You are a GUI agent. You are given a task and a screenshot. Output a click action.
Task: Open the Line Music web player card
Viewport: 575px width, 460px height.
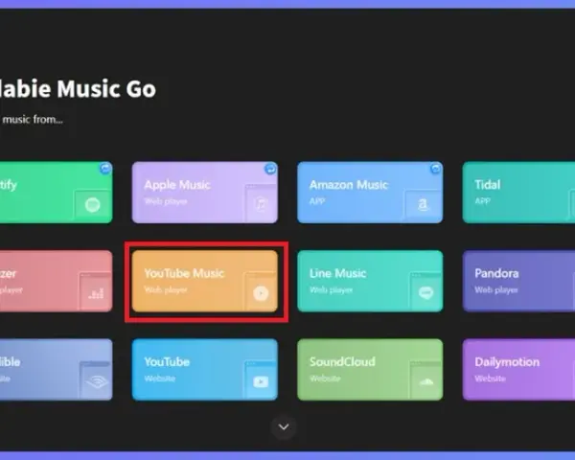click(370, 281)
